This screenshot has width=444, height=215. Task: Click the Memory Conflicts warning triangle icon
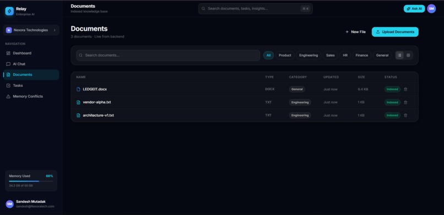[x=8, y=97]
